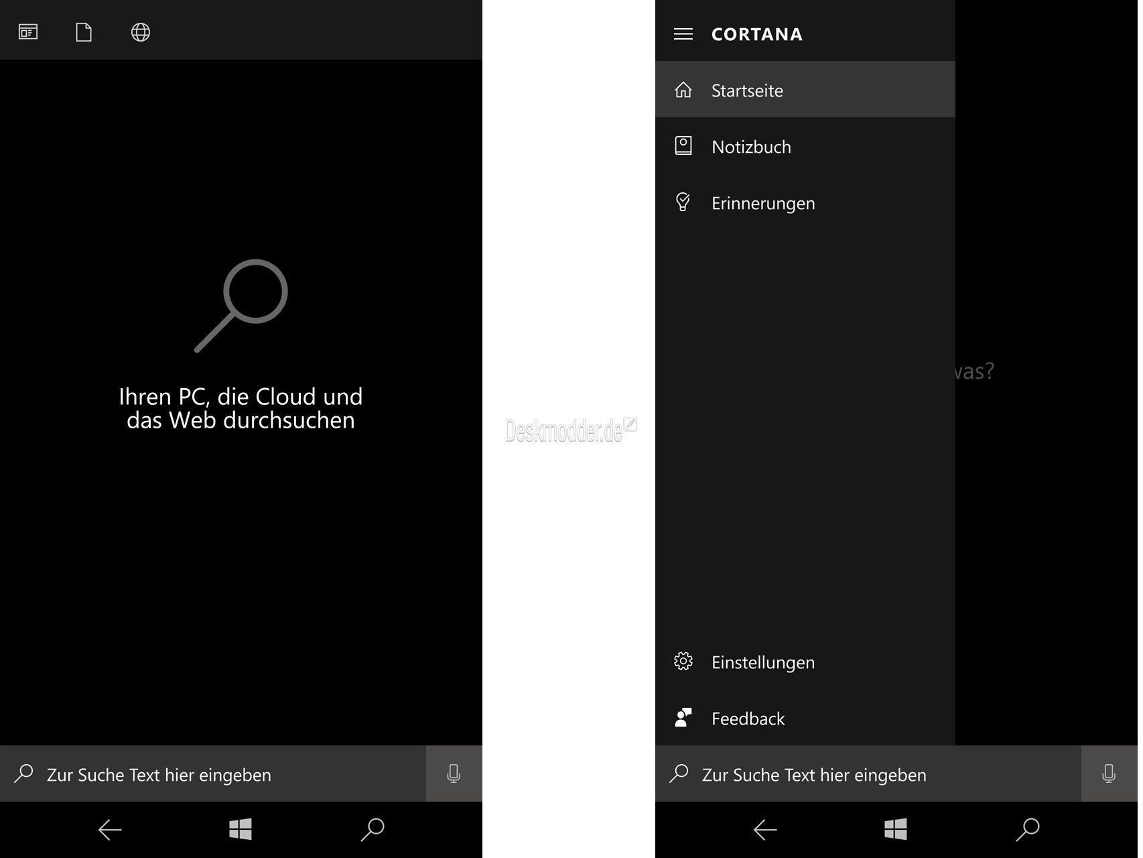Click the gear icon beside Einstellungen

[x=683, y=662]
